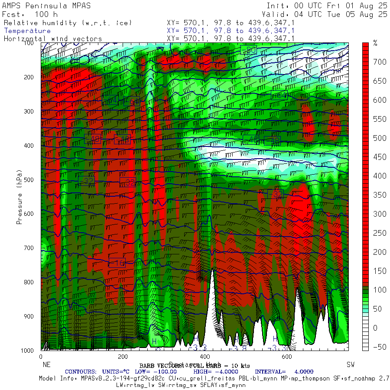
Task: Click the 0 tick on the distance axis
Action: coord(41,357)
